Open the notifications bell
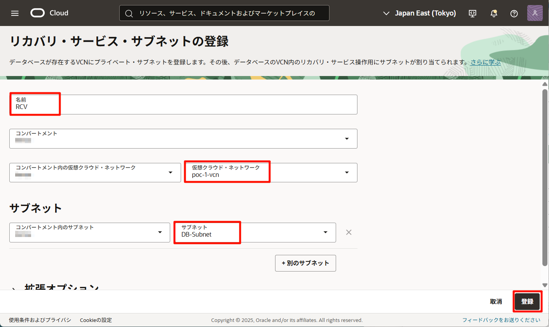The width and height of the screenshot is (549, 327). (x=494, y=13)
